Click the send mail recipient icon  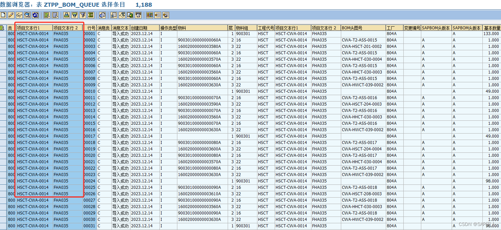point(138,15)
